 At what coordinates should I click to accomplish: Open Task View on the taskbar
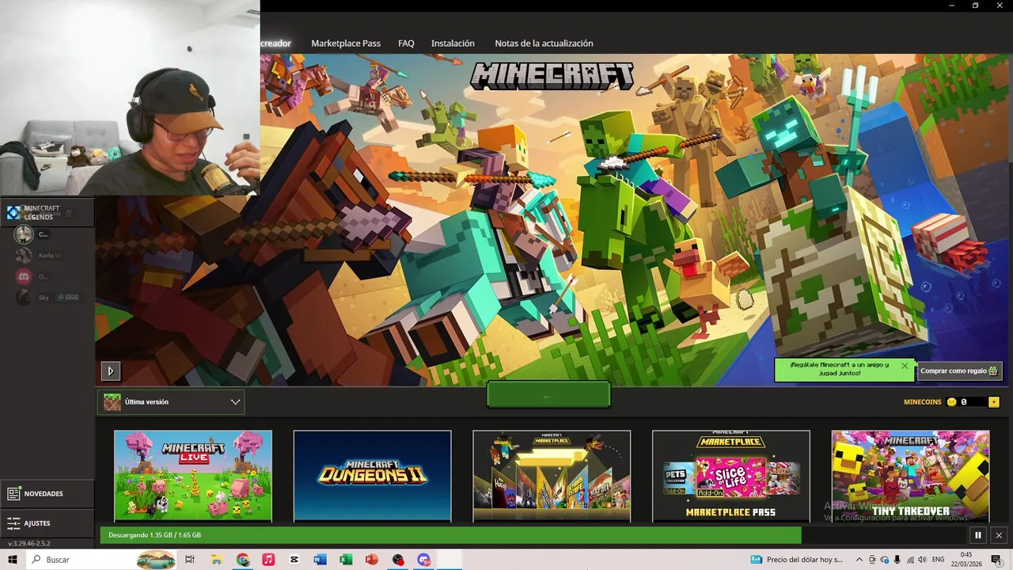(190, 560)
